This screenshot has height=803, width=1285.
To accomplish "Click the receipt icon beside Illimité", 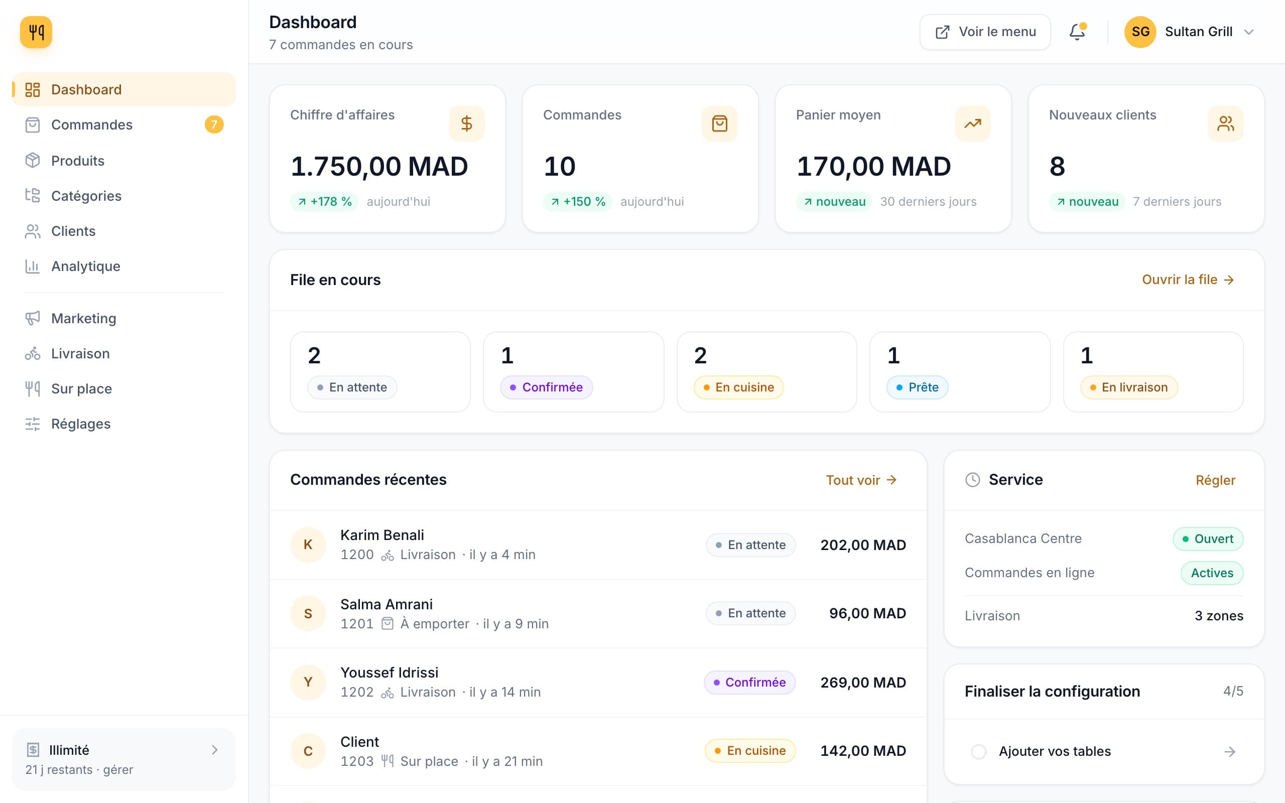I will (33, 749).
